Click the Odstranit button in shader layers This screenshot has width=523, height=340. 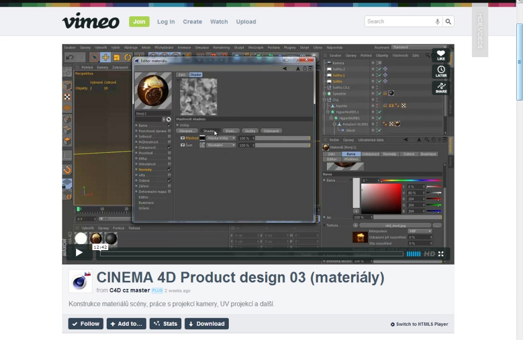(x=271, y=131)
